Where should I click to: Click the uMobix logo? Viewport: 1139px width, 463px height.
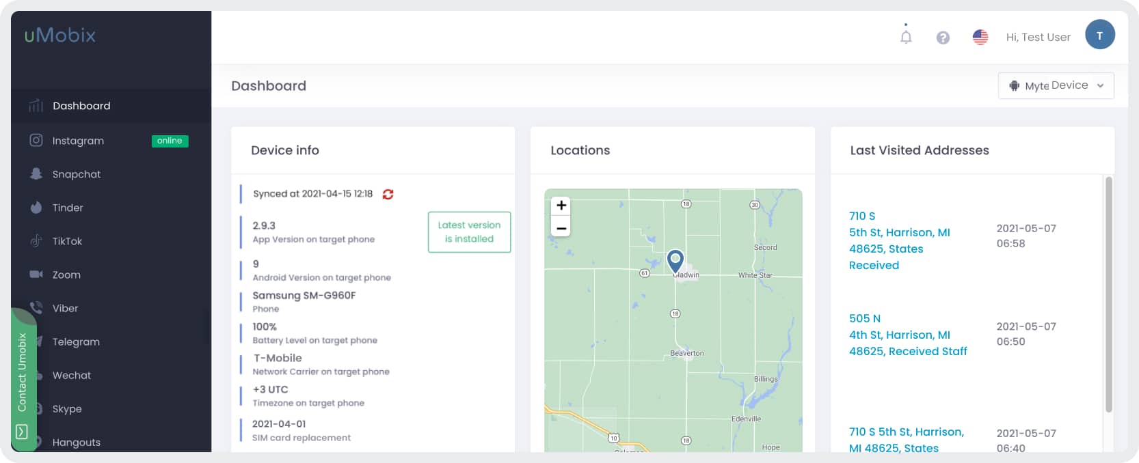(x=60, y=35)
